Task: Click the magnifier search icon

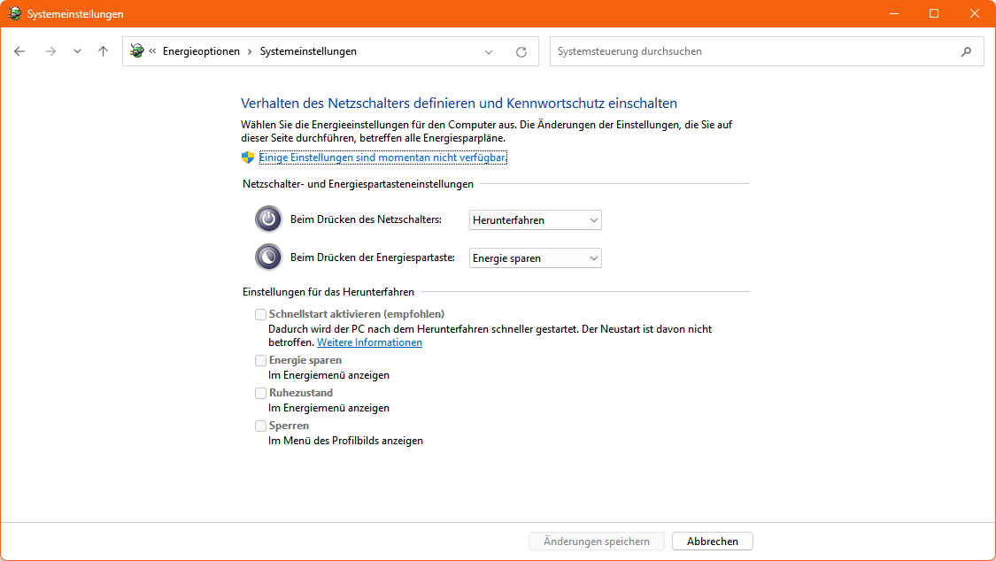Action: [966, 51]
